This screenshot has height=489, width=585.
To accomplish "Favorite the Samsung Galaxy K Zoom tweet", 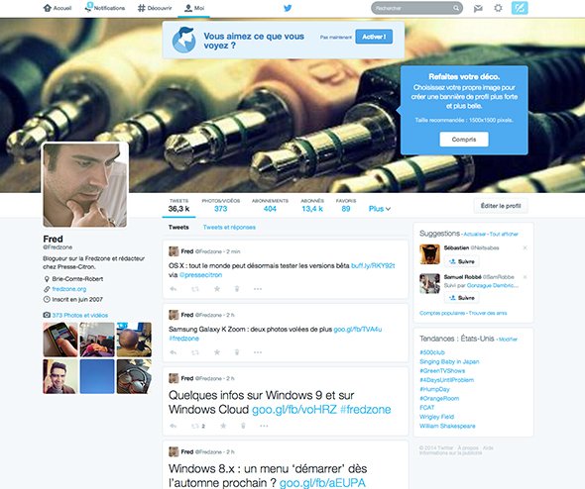I will click(x=217, y=352).
